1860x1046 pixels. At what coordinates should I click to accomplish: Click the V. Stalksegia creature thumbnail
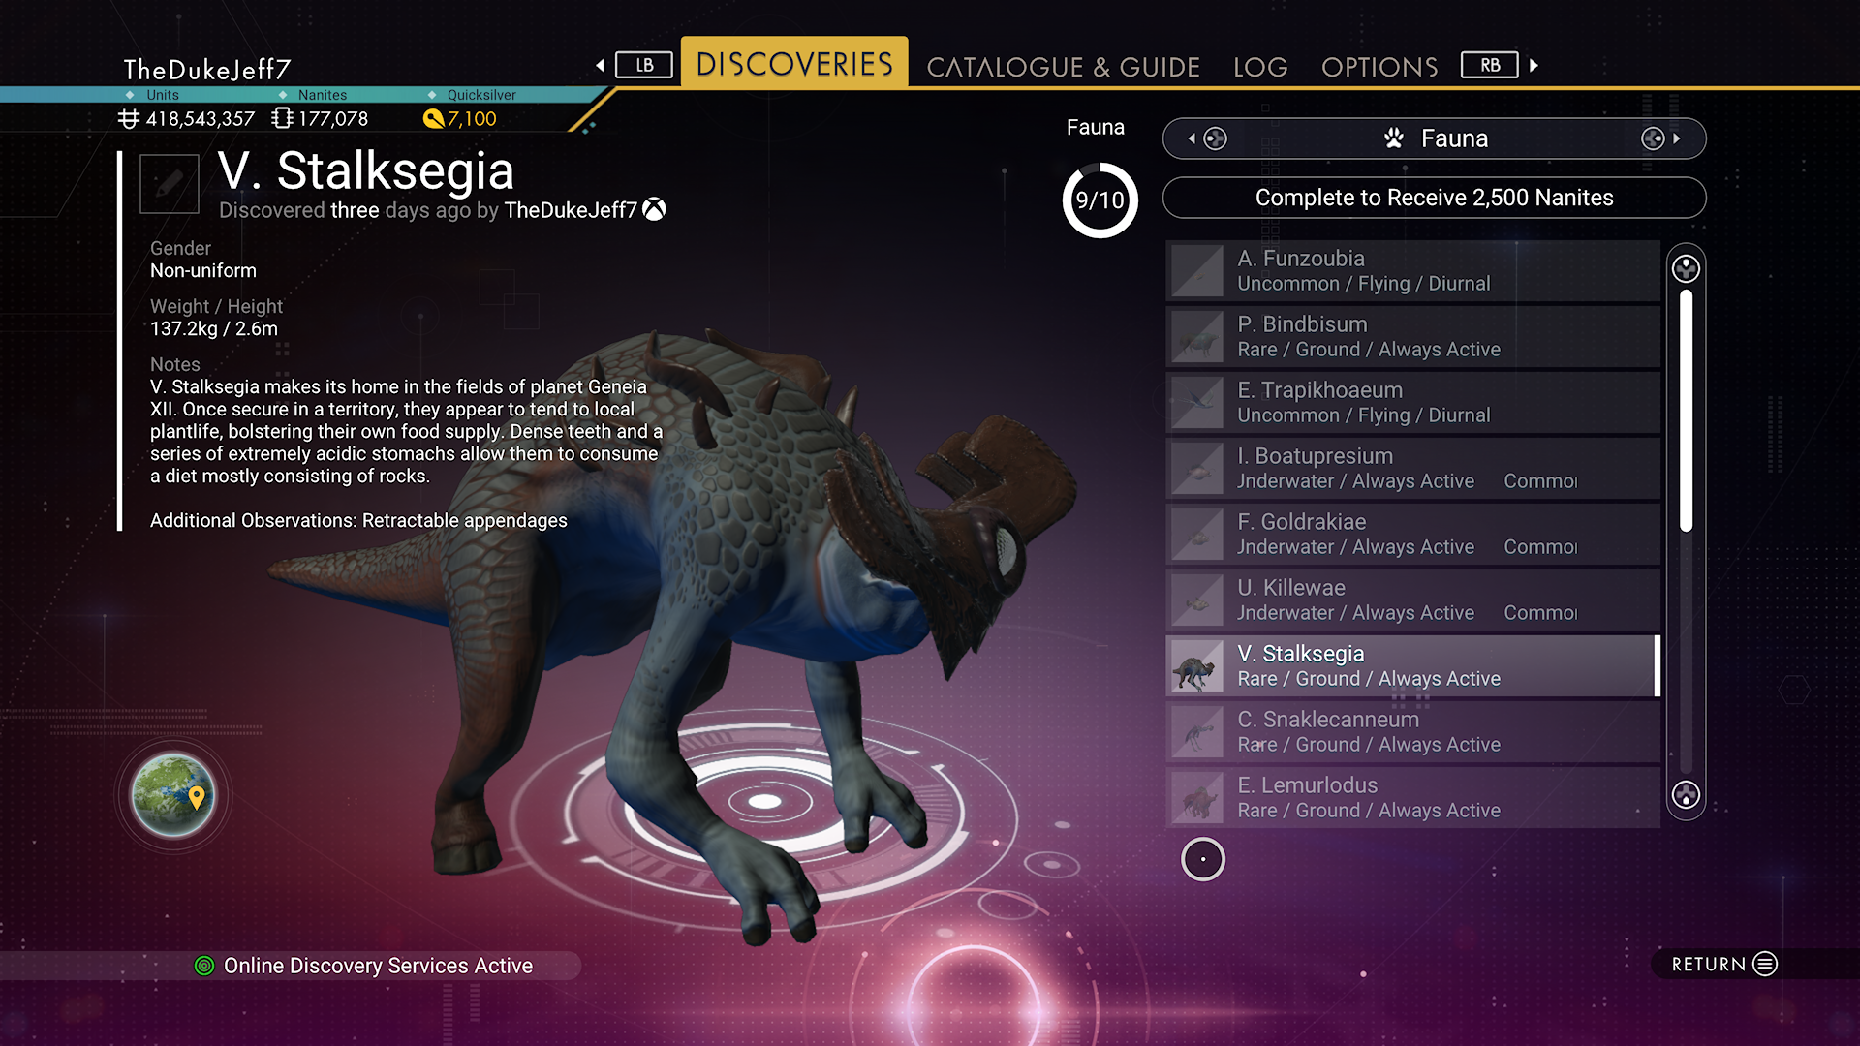[1197, 666]
